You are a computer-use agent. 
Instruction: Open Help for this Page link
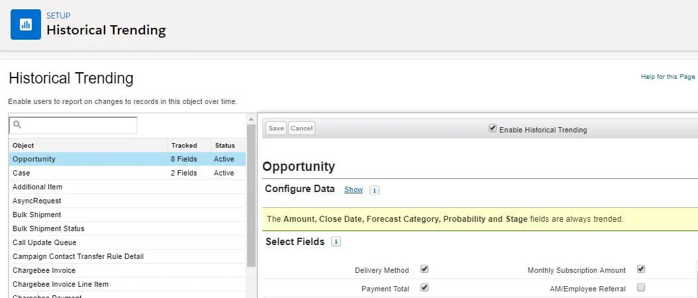[668, 77]
